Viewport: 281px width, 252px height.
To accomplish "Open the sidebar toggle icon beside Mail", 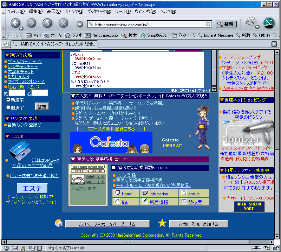I will 15,36.
